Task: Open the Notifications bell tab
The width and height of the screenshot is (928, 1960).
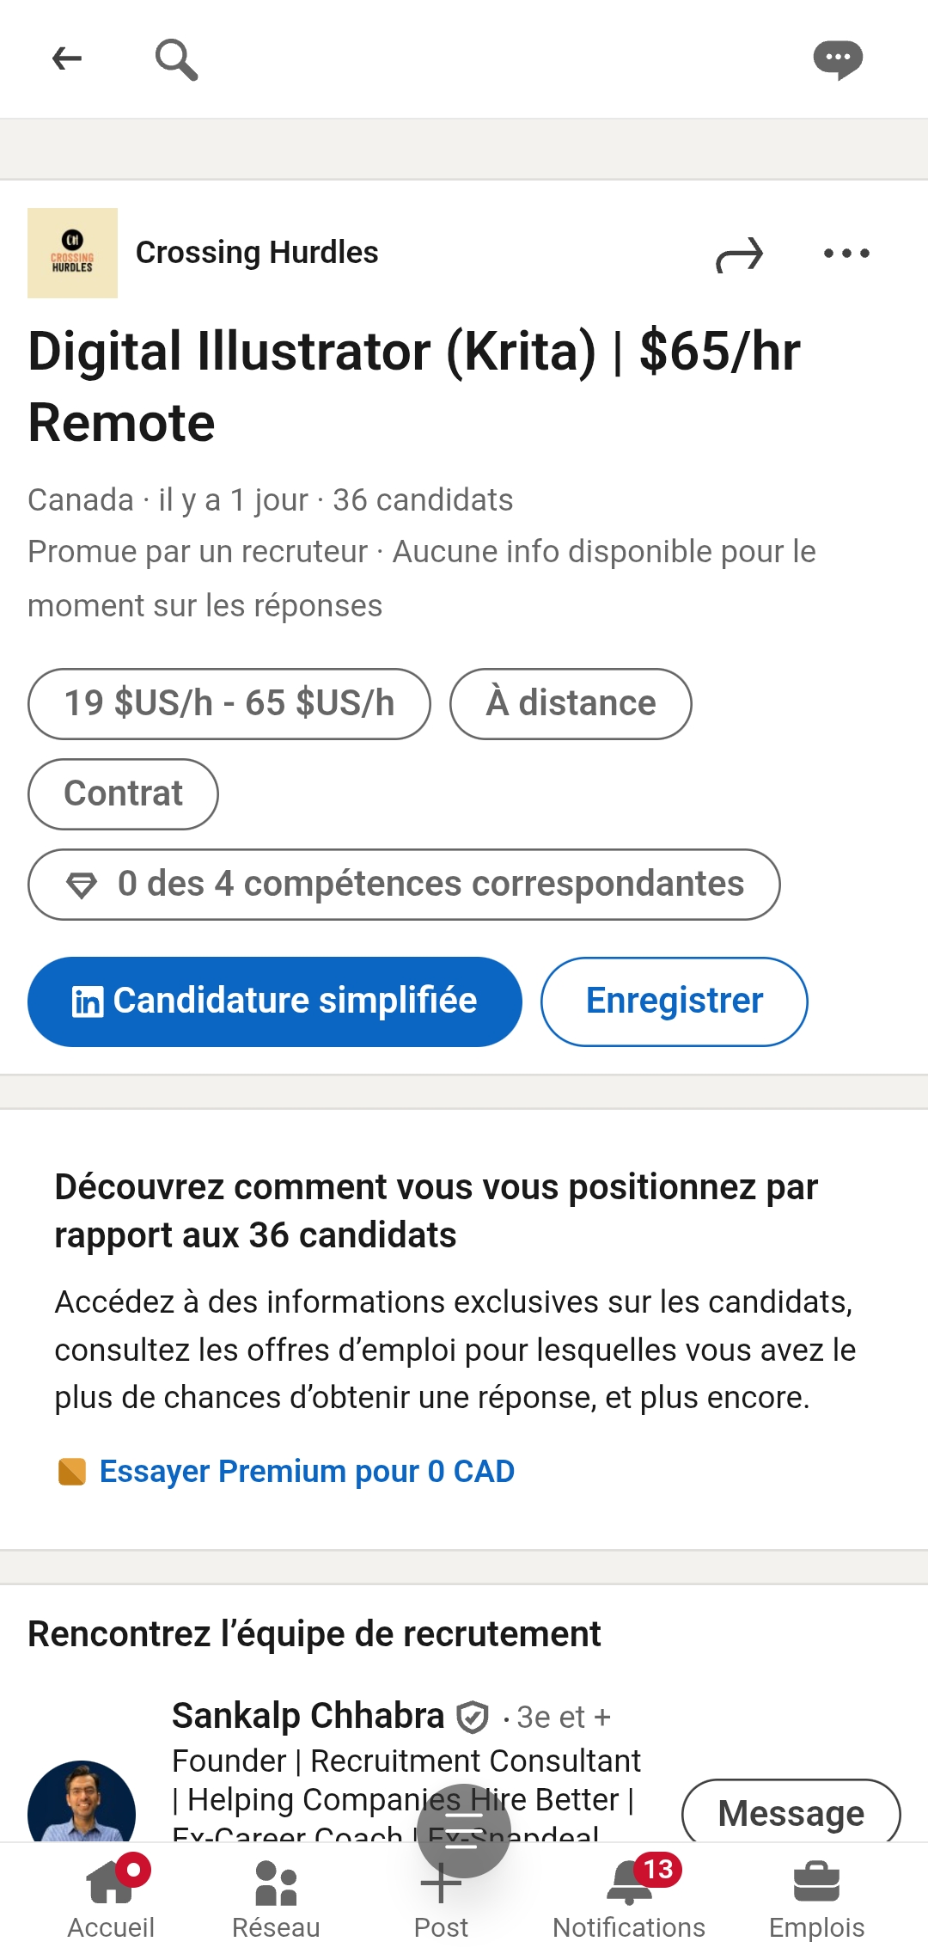Action: coord(629,1898)
